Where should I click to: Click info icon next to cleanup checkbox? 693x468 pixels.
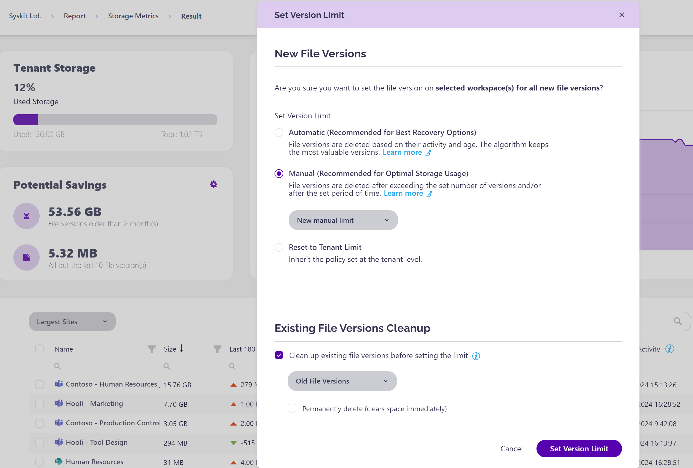476,356
